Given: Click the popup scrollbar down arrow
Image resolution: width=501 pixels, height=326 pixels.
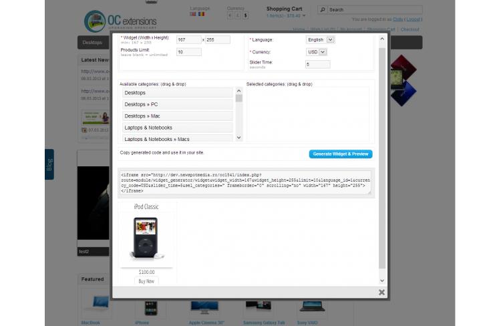Looking at the screenshot, I should coord(382,281).
